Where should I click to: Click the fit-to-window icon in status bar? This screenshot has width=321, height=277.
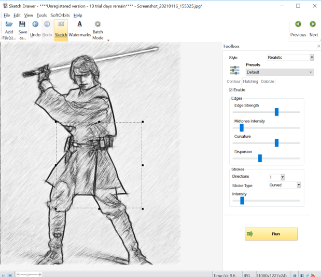point(10,275)
